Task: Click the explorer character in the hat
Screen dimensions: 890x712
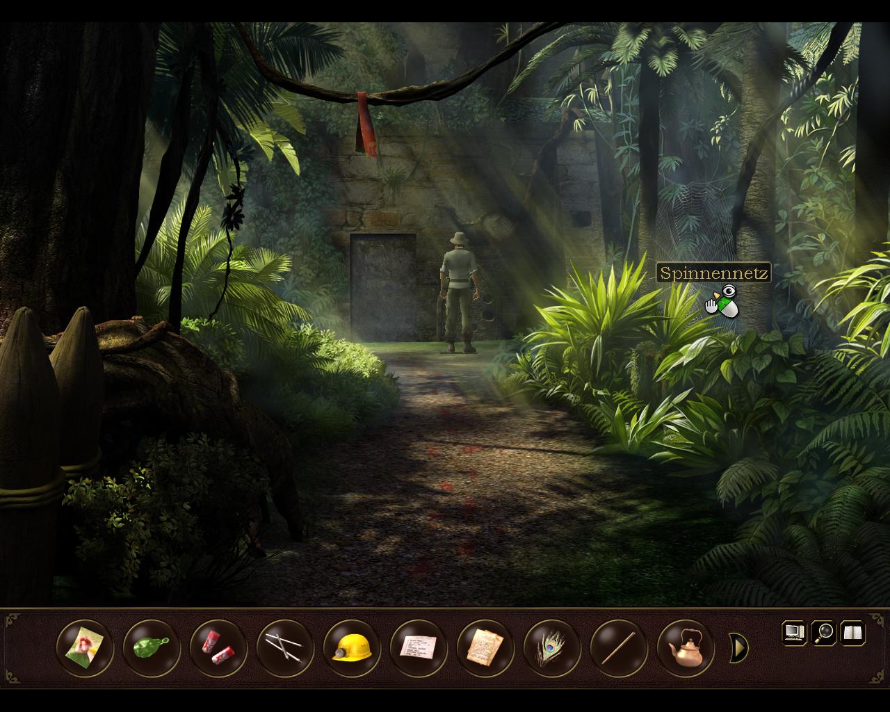Action: [x=459, y=292]
